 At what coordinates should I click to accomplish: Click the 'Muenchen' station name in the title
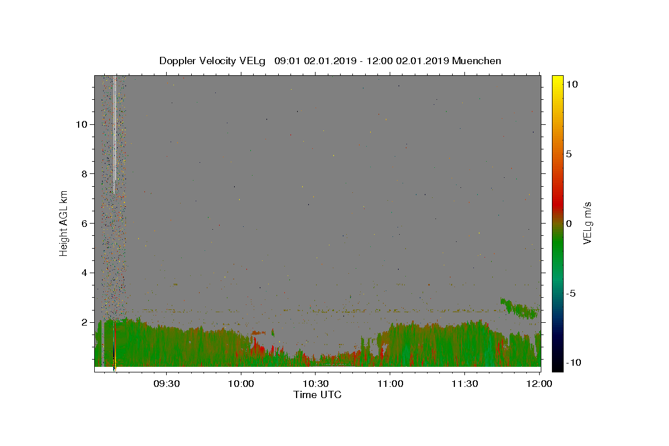click(477, 61)
